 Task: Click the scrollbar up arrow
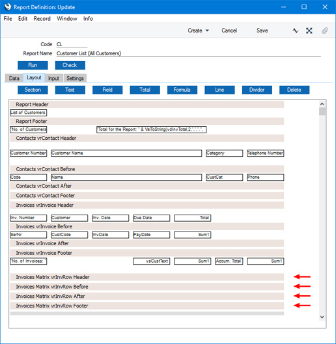322,104
